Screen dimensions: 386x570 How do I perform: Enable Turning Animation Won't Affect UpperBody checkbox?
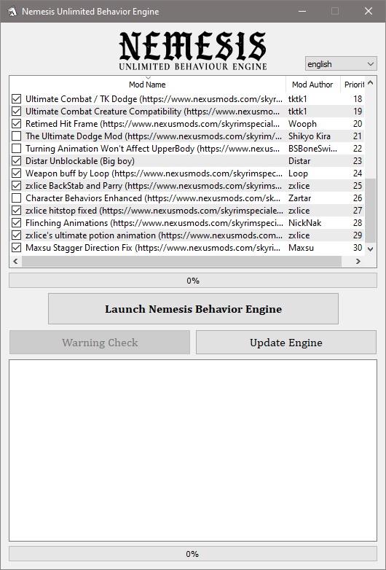click(x=16, y=148)
